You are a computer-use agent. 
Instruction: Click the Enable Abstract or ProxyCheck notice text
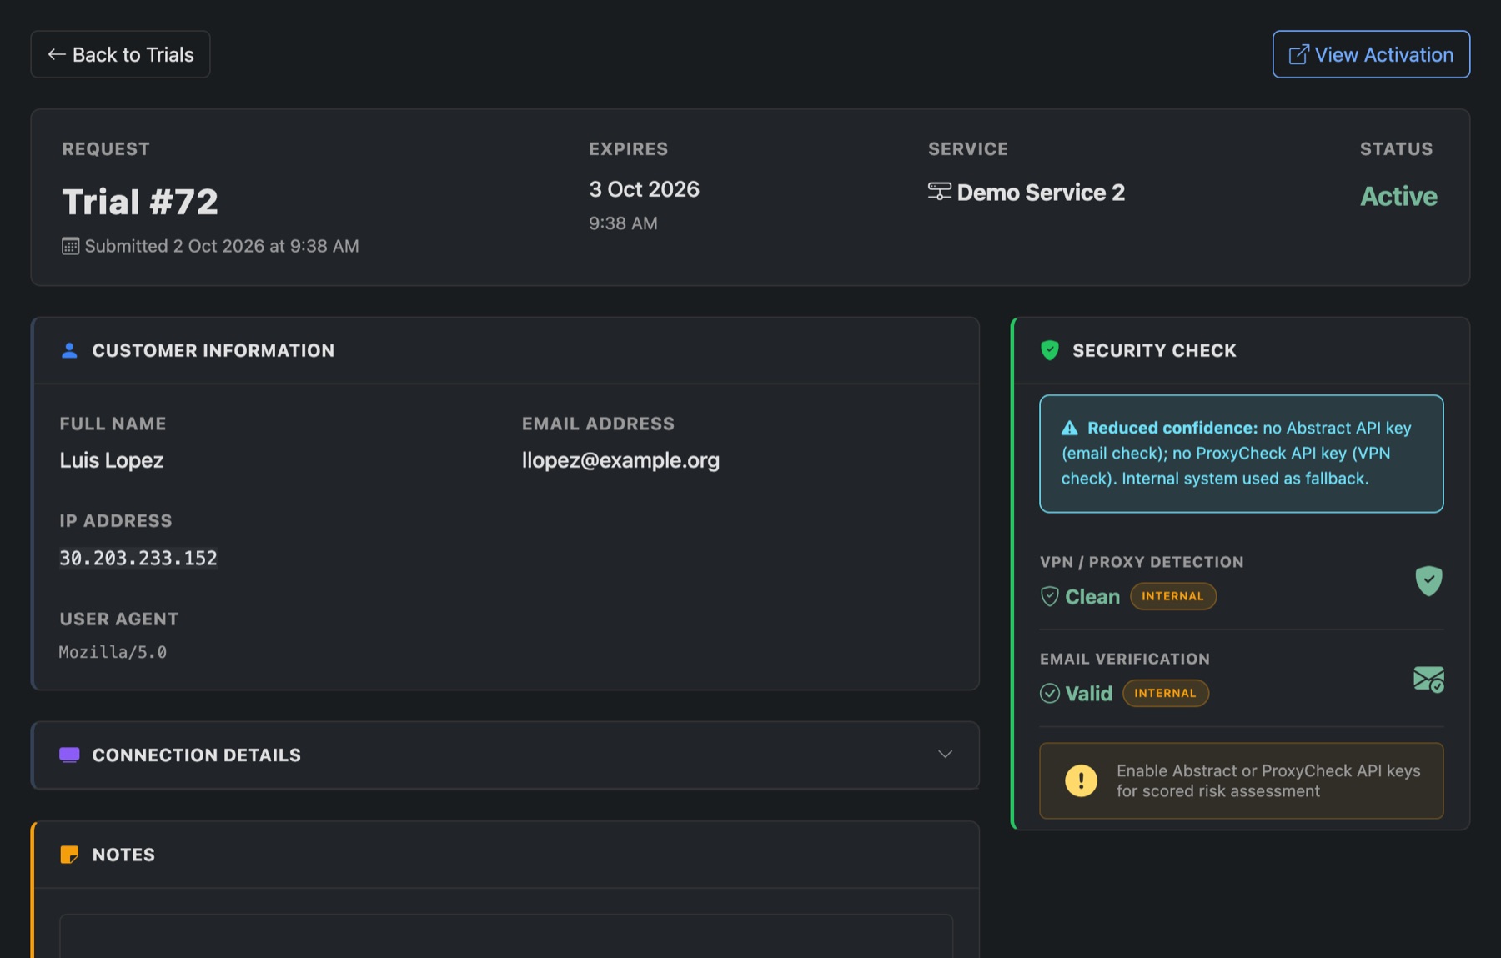(x=1268, y=780)
